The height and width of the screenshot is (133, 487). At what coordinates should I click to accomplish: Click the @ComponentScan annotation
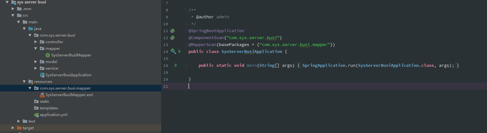[x=206, y=38]
